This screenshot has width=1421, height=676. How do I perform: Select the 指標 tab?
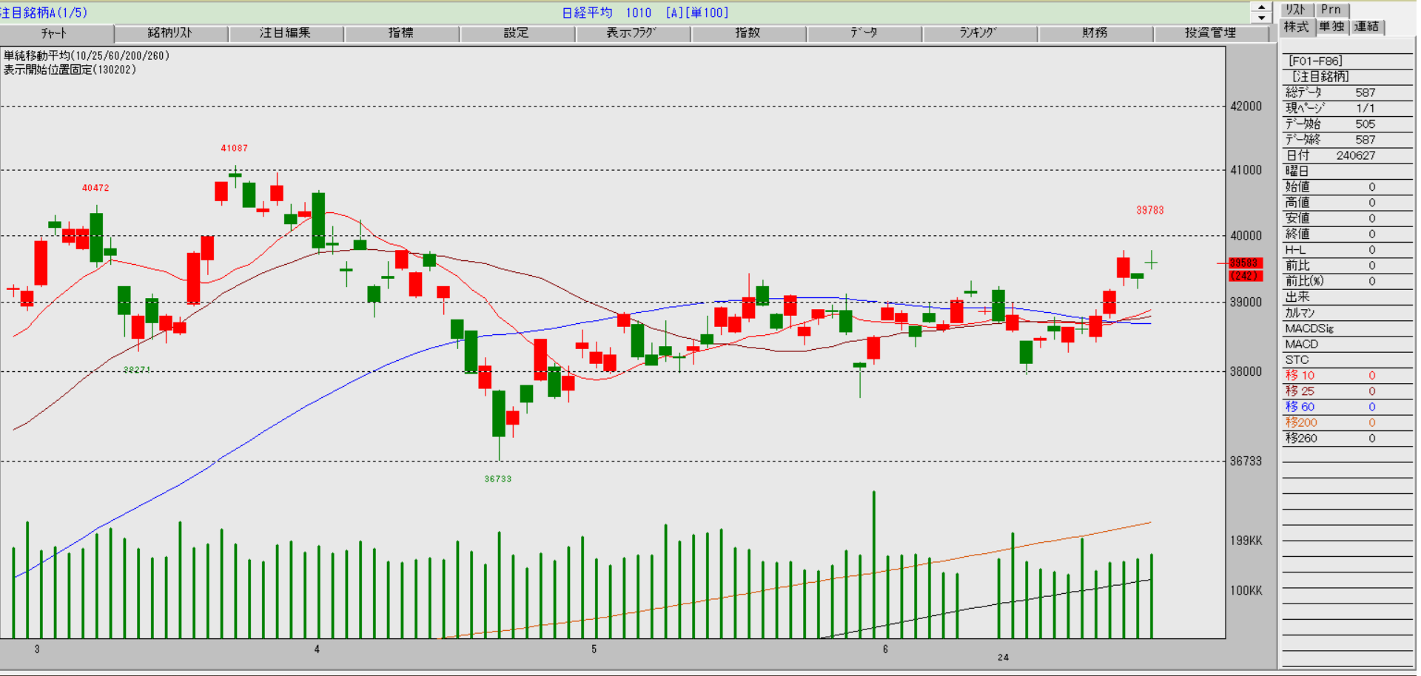click(401, 33)
